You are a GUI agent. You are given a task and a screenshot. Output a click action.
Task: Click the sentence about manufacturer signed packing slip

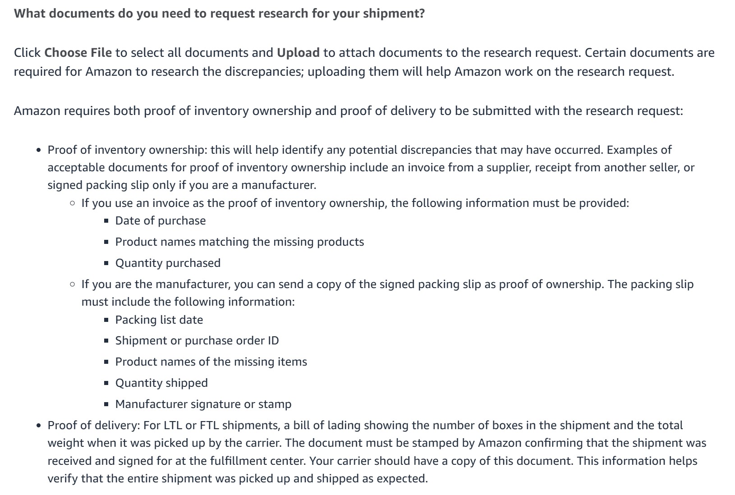(x=387, y=293)
